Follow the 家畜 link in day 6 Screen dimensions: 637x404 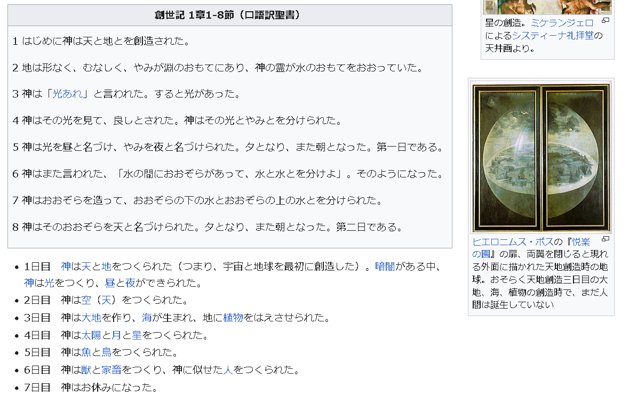pos(112,370)
